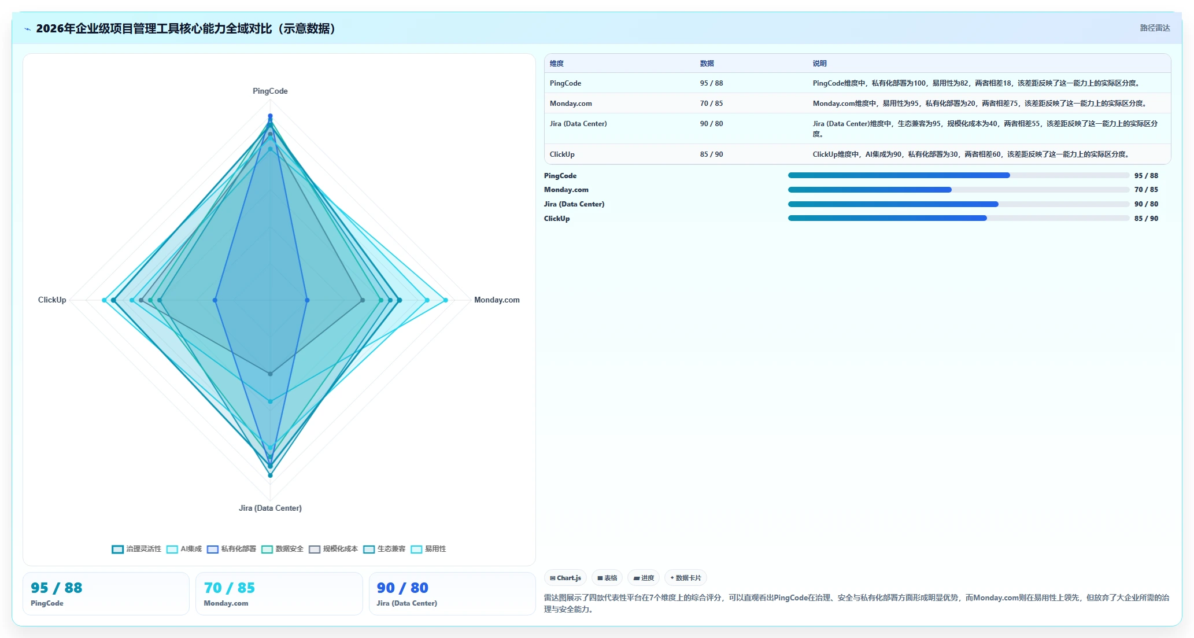The height and width of the screenshot is (638, 1194).
Task: Toggle the 数据安全 legend entry
Action: click(x=282, y=549)
